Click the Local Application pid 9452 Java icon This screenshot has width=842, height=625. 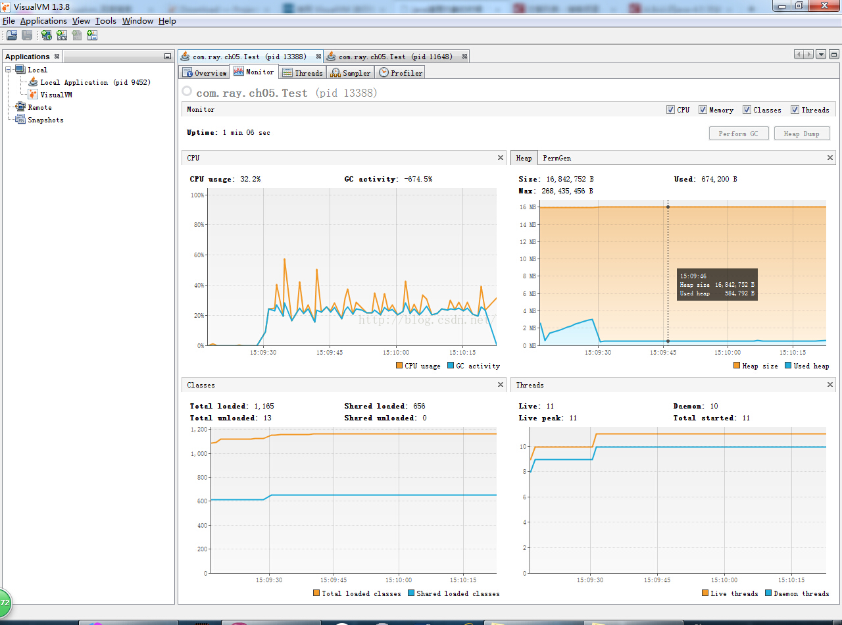tap(33, 82)
